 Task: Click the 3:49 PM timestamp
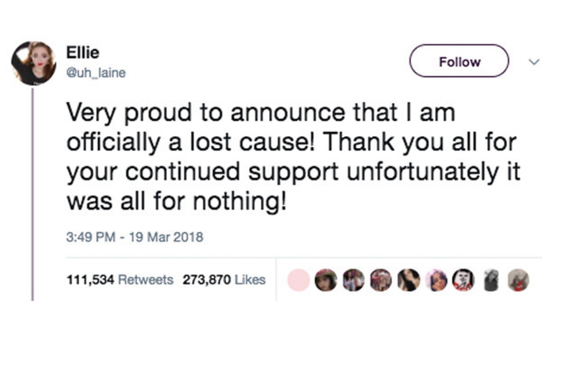(x=90, y=237)
